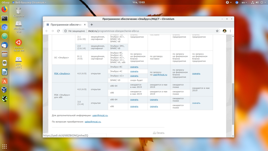Image resolution: width=268 pixels, height=151 pixels.
Task: Launch the Terminal dock icon
Action: 5,18
